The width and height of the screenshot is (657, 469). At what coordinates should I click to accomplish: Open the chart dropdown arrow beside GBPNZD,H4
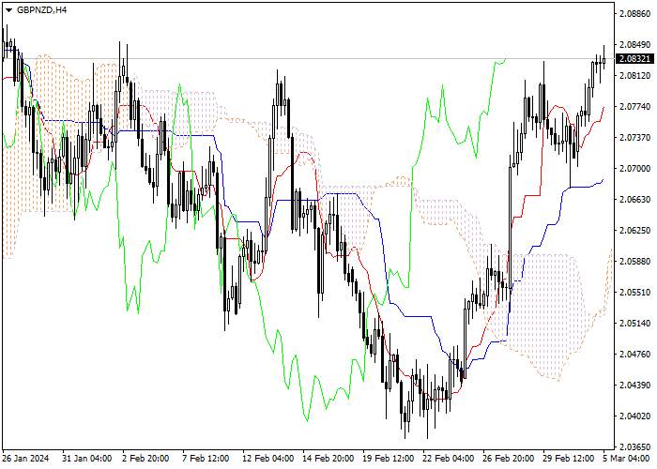[x=8, y=11]
